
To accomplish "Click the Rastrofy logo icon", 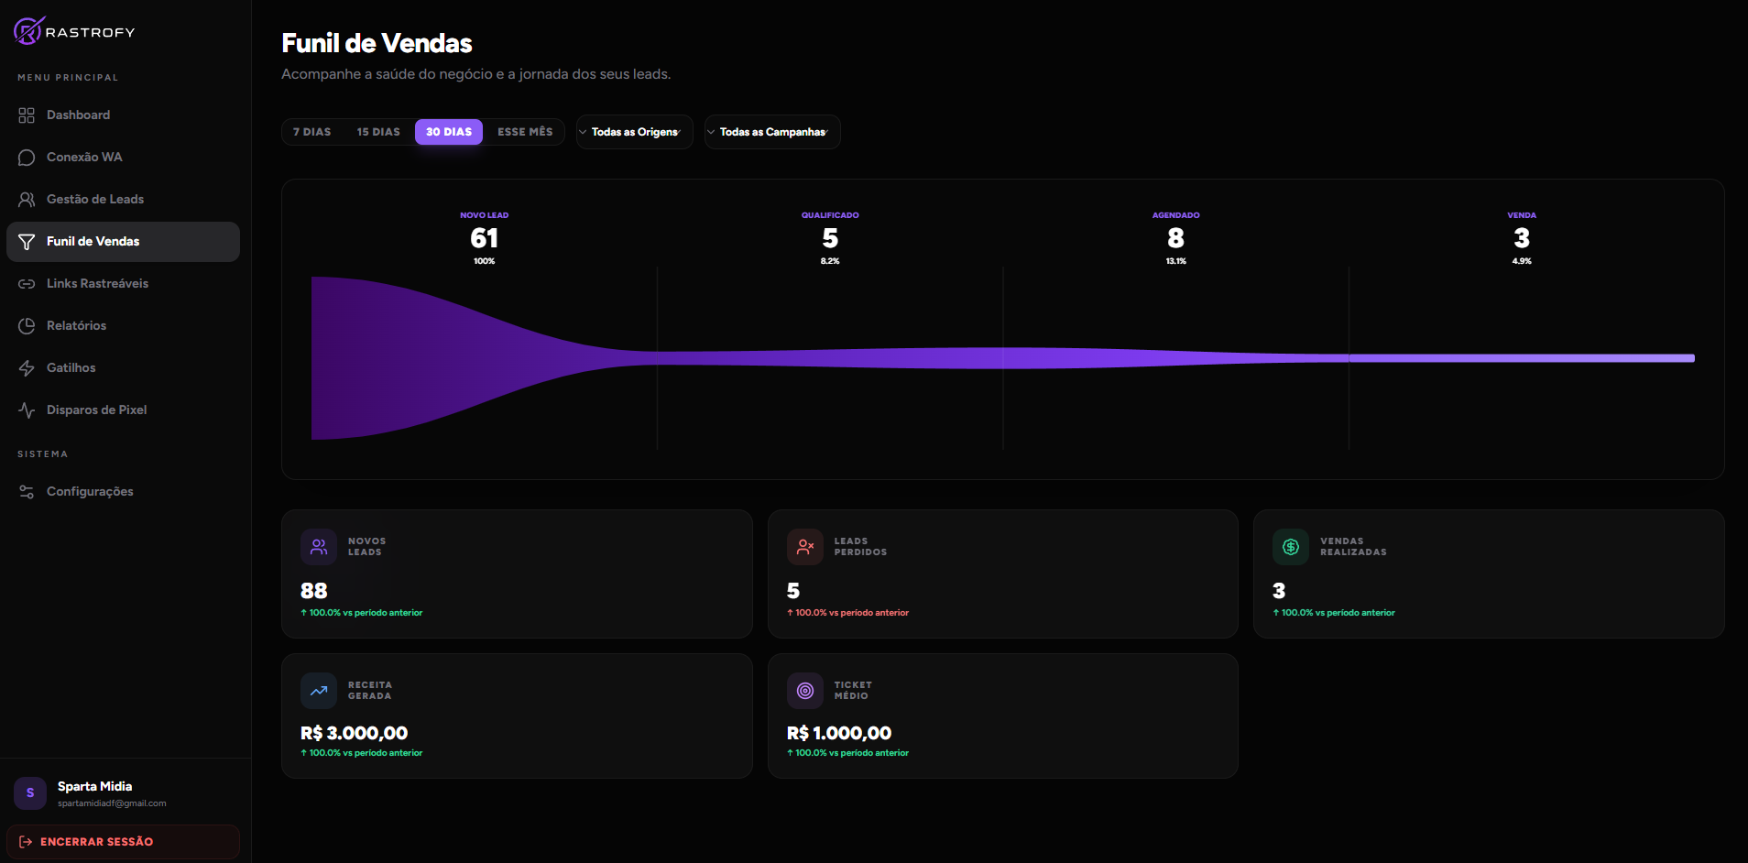I will (x=27, y=31).
